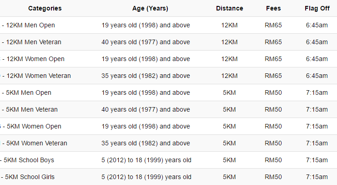Click the Fees column header
The image size is (337, 185).
(x=273, y=8)
